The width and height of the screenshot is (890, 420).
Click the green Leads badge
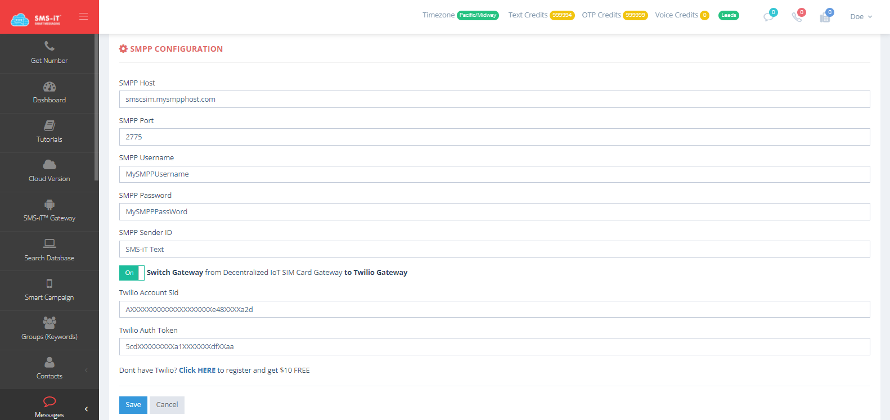[x=729, y=15]
